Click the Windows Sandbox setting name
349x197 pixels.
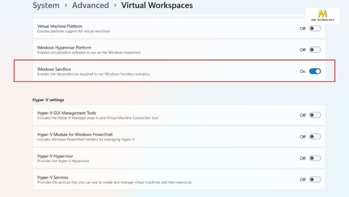(54, 69)
